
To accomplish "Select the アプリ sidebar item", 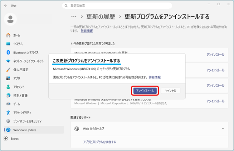I will pos(17,78).
